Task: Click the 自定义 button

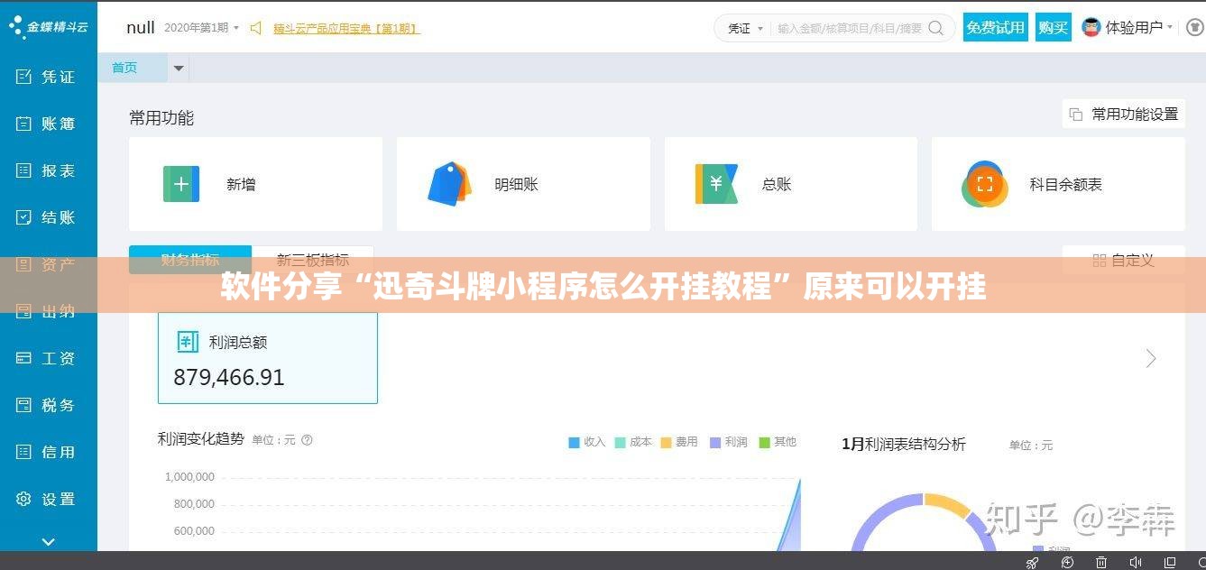Action: 1123,260
